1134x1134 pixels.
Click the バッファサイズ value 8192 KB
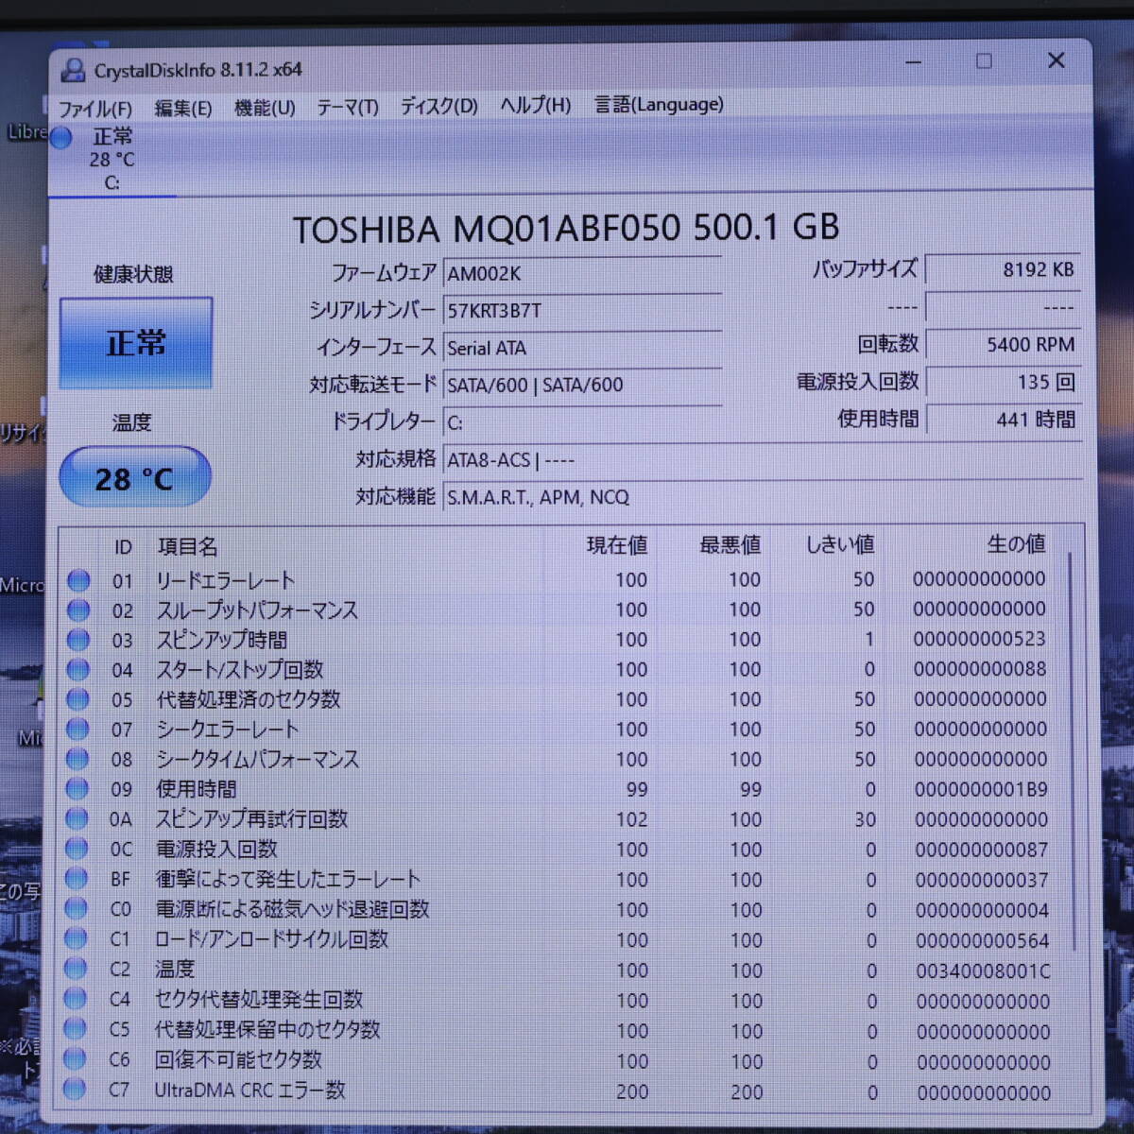[x=1004, y=269]
